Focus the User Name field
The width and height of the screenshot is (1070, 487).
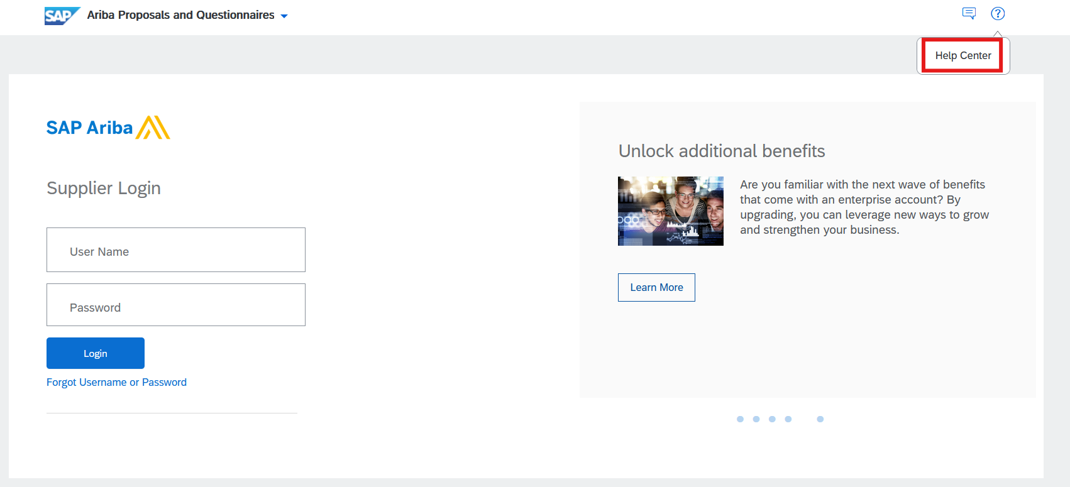tap(176, 250)
